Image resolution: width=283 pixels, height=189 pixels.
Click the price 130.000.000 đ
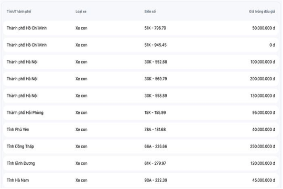(x=263, y=96)
